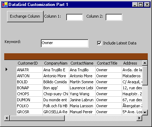Click the horizontal scrollbar thumb of the grid
The image size is (152, 127).
point(37,118)
